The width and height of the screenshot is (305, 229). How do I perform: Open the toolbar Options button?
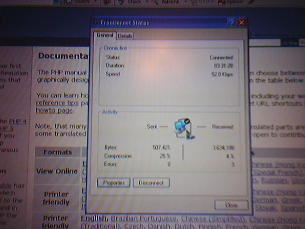pos(234,2)
